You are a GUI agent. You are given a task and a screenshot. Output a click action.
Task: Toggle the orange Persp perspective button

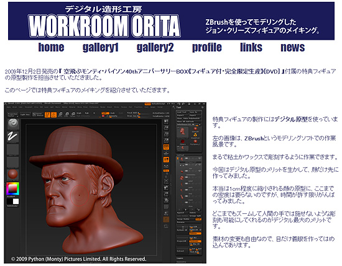pyautogui.click(x=166, y=147)
